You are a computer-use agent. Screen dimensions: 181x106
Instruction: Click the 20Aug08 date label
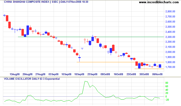(x=27, y=74)
